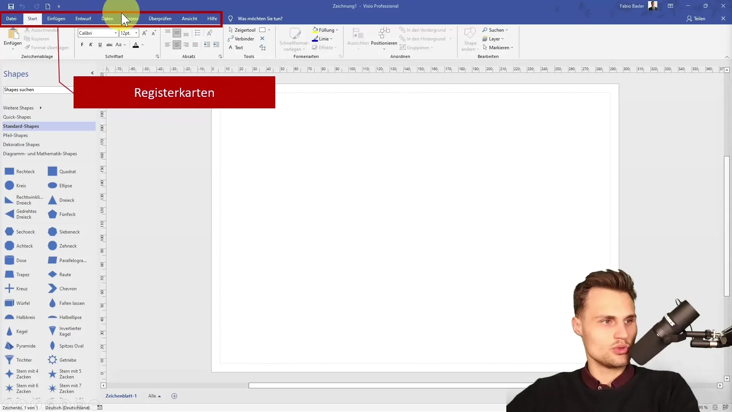Justify paragraph icon

(195, 45)
